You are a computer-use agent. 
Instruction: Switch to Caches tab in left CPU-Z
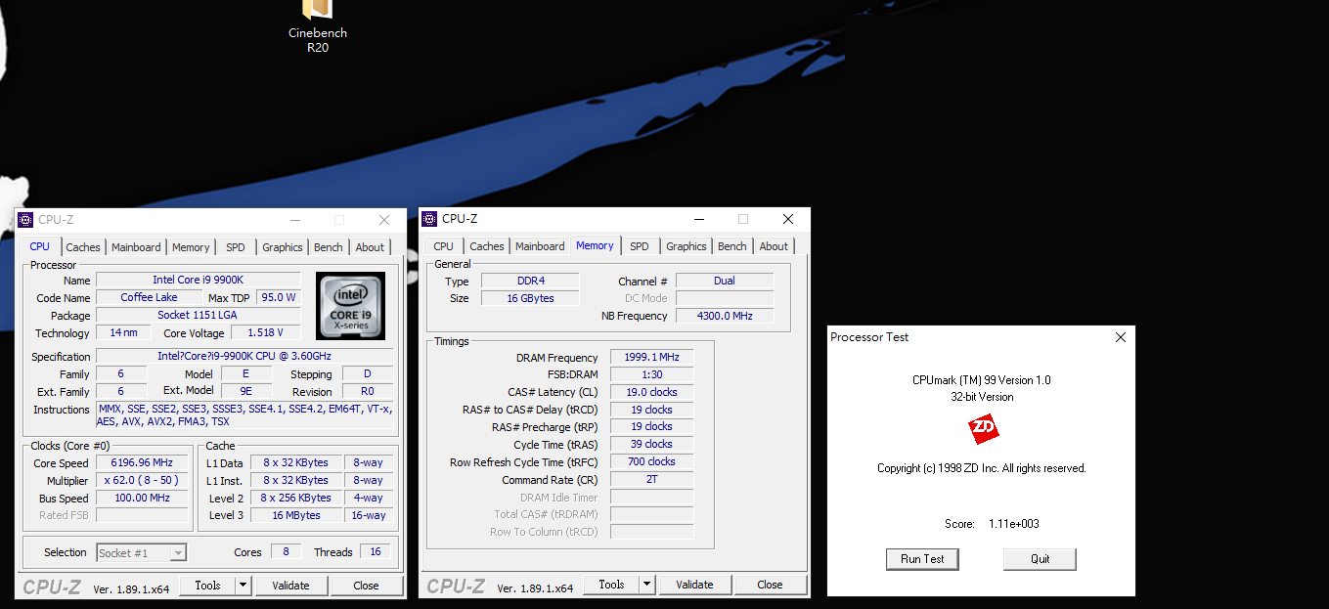pyautogui.click(x=83, y=247)
